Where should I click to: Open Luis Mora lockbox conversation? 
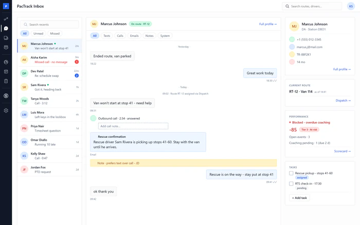point(49,115)
